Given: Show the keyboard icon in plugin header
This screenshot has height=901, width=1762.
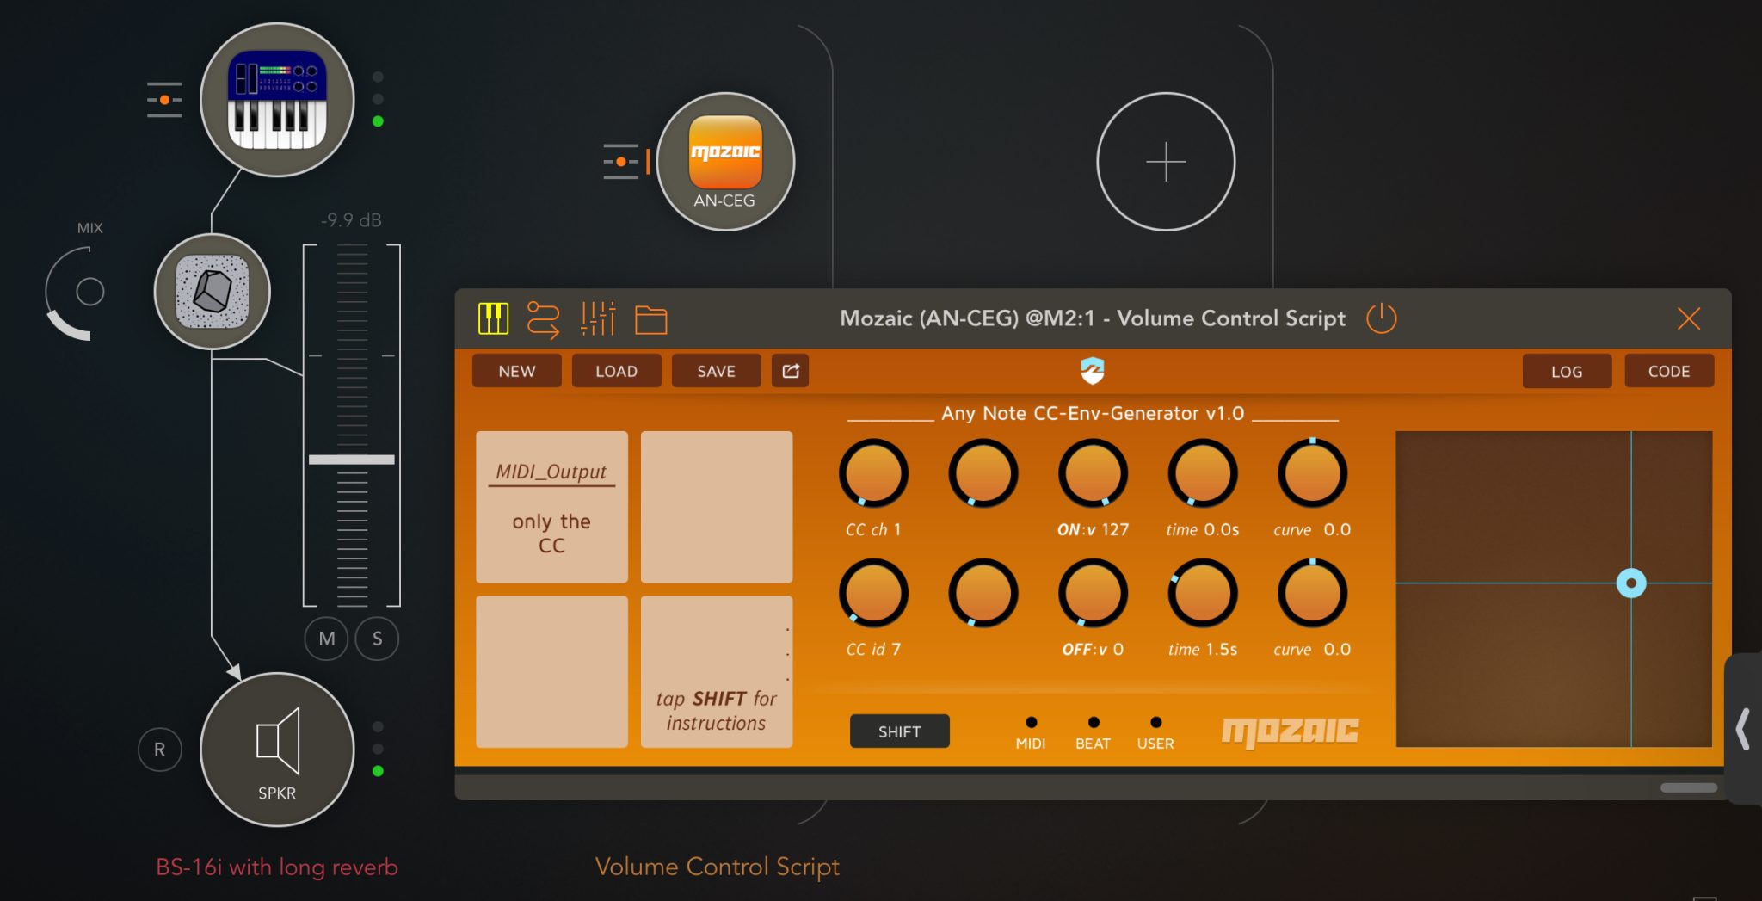Looking at the screenshot, I should (x=493, y=318).
